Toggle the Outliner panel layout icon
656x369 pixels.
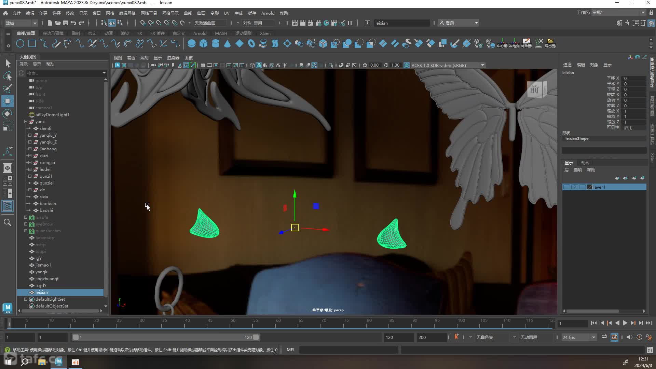[x=8, y=206]
